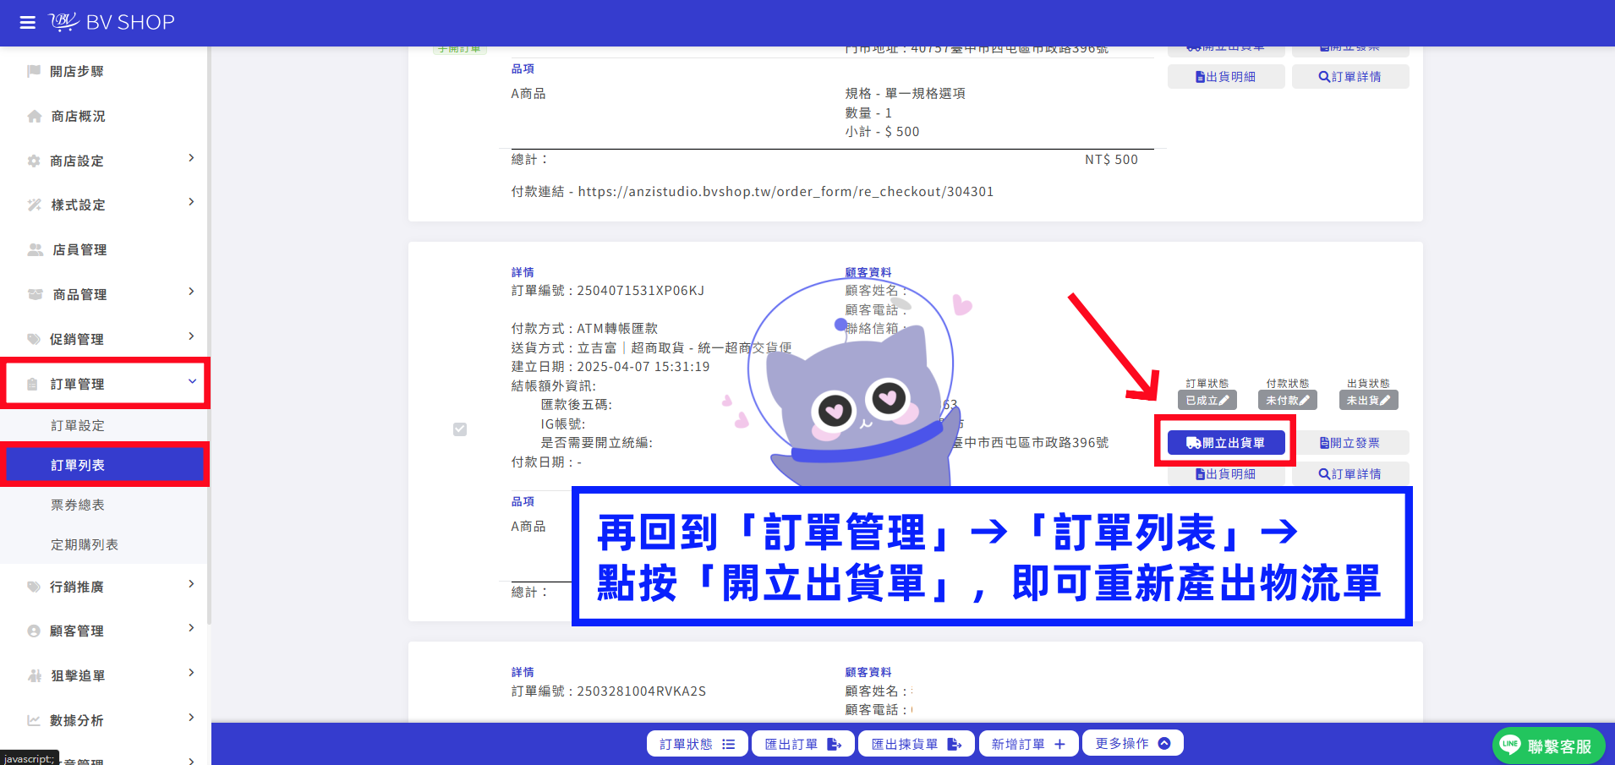Expand 更多操作 in bottom bar
The width and height of the screenshot is (1615, 765).
[1133, 743]
